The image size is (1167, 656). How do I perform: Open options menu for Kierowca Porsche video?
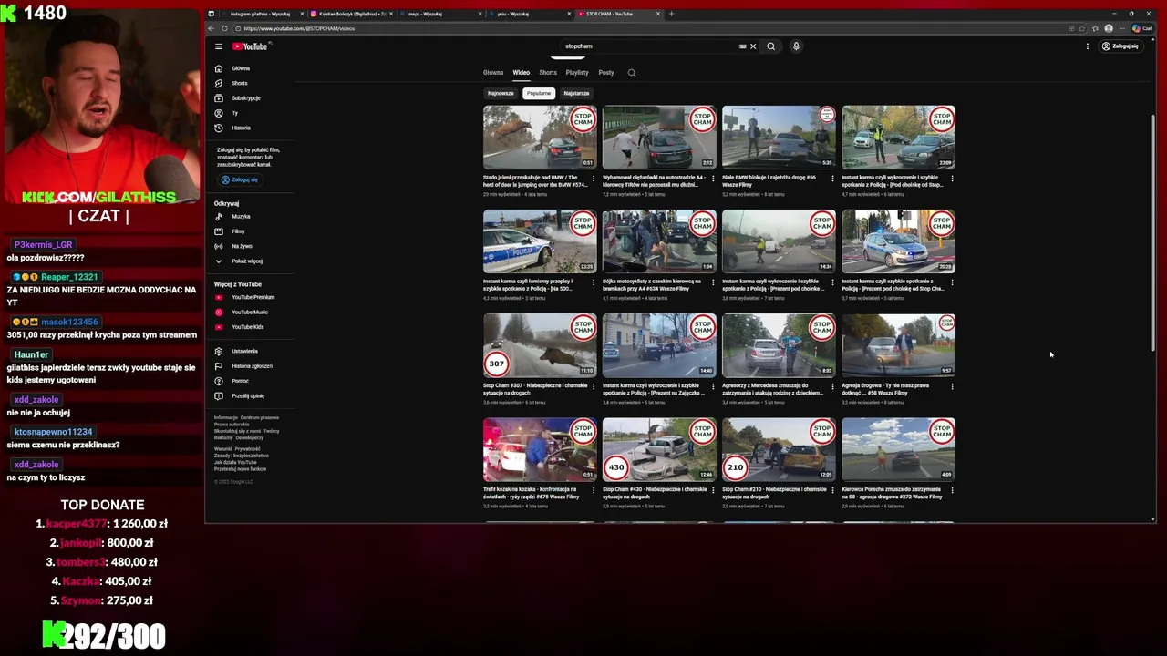[x=952, y=490]
